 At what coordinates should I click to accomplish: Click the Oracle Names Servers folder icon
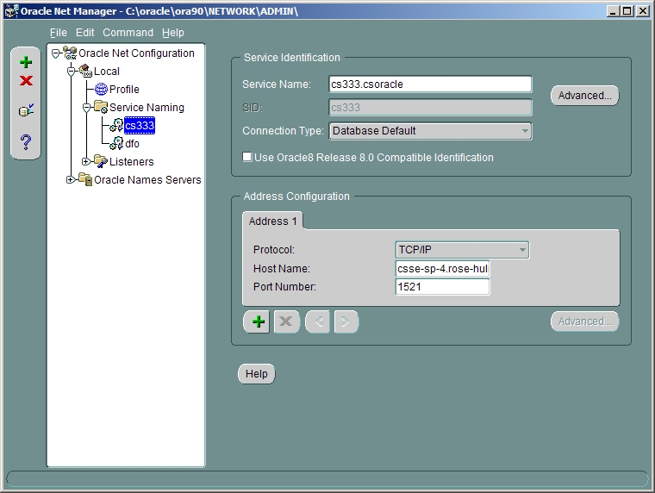click(84, 180)
